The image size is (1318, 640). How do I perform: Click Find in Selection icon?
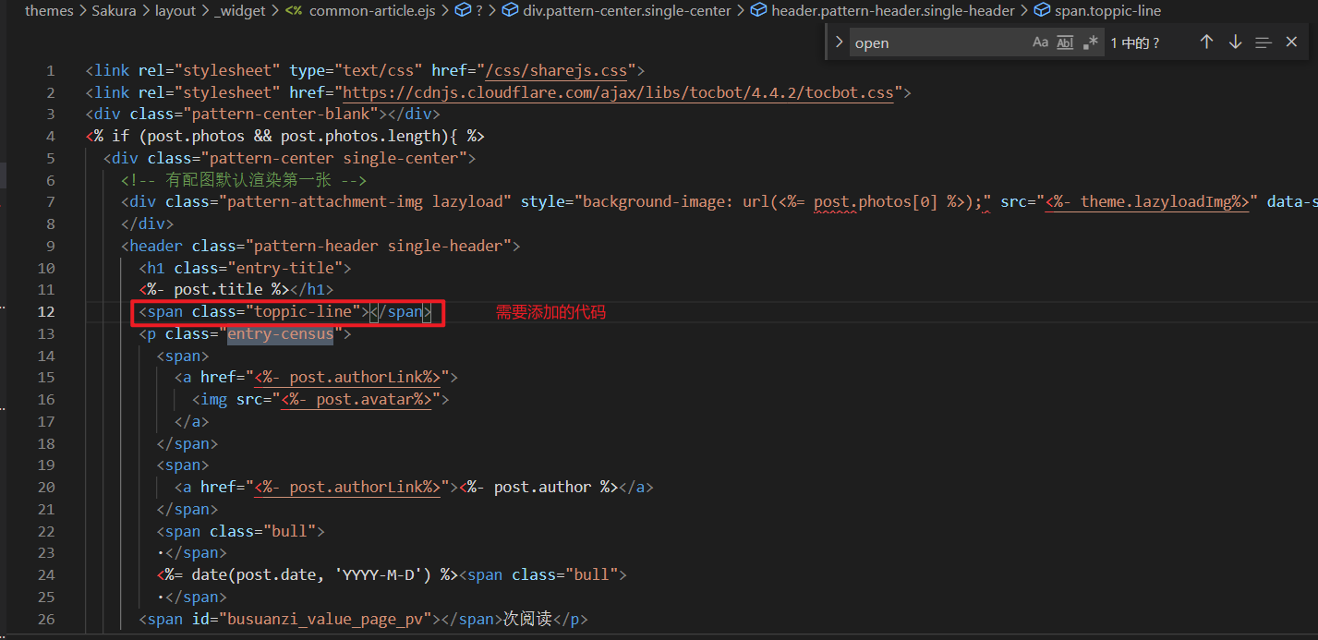(x=1264, y=42)
